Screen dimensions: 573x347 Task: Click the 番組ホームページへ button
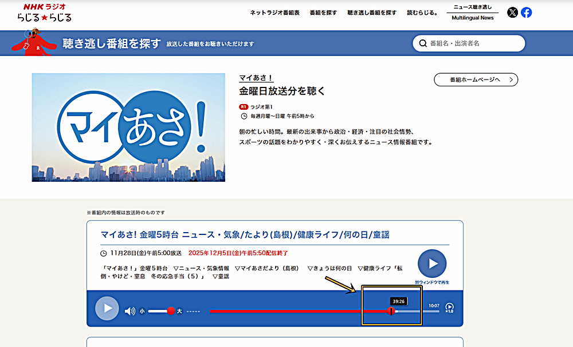476,79
